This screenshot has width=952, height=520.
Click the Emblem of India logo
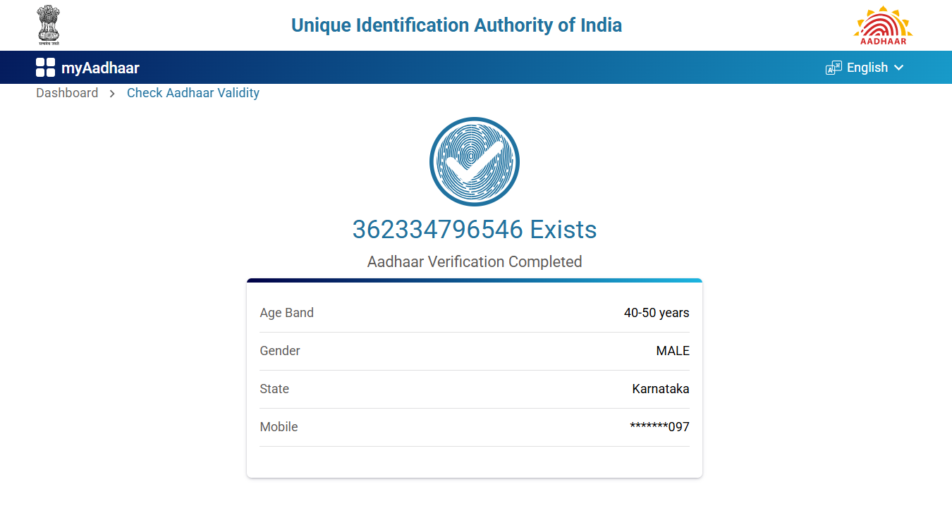tap(49, 25)
